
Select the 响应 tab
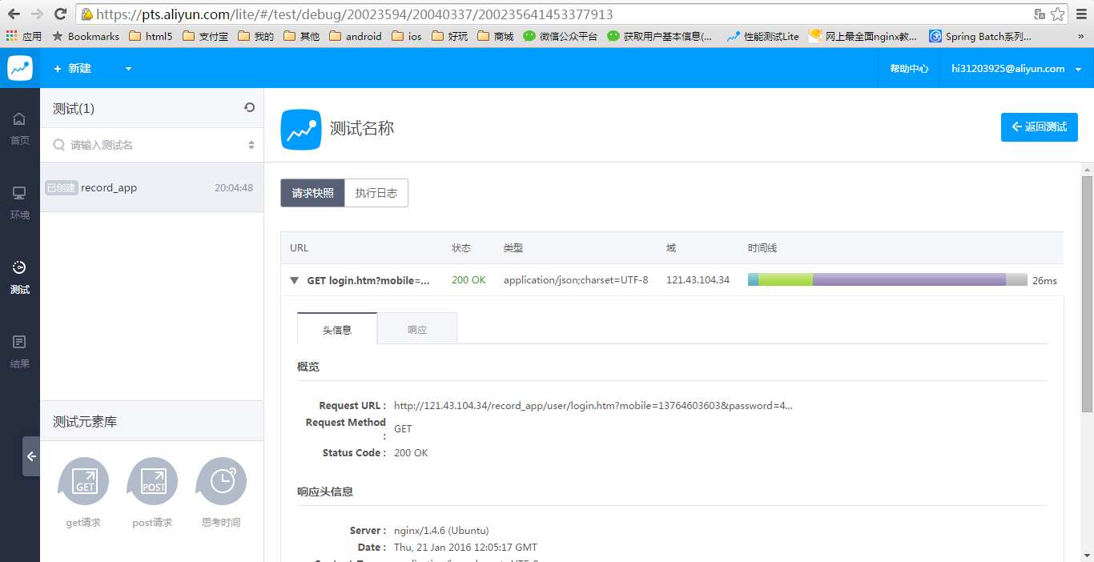[417, 329]
